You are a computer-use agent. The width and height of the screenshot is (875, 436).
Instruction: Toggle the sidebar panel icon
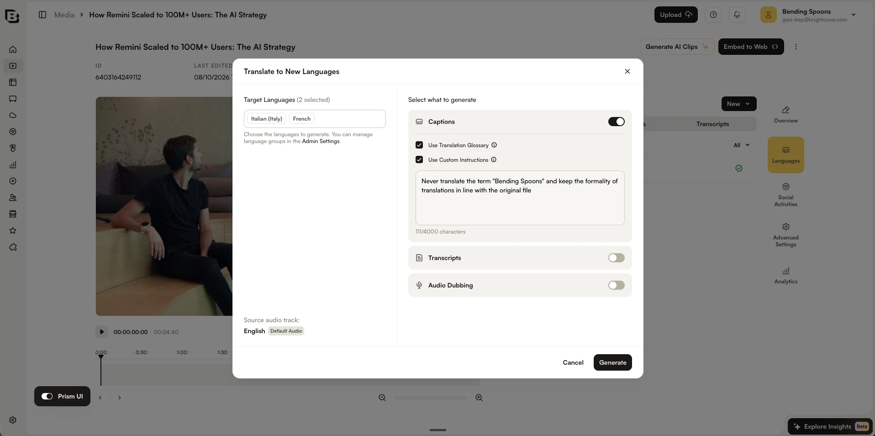coord(42,15)
